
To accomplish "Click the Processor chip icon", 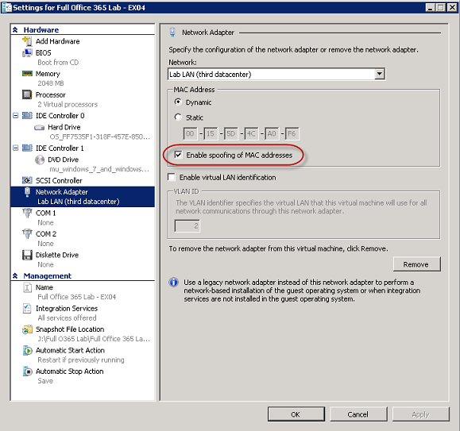I will pos(27,94).
